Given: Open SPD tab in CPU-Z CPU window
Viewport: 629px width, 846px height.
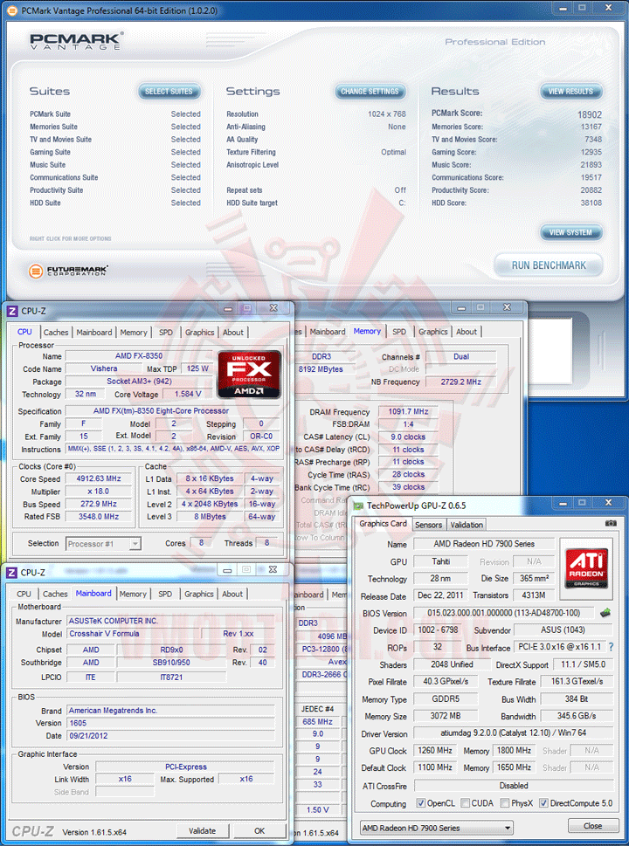Looking at the screenshot, I should click(x=166, y=333).
